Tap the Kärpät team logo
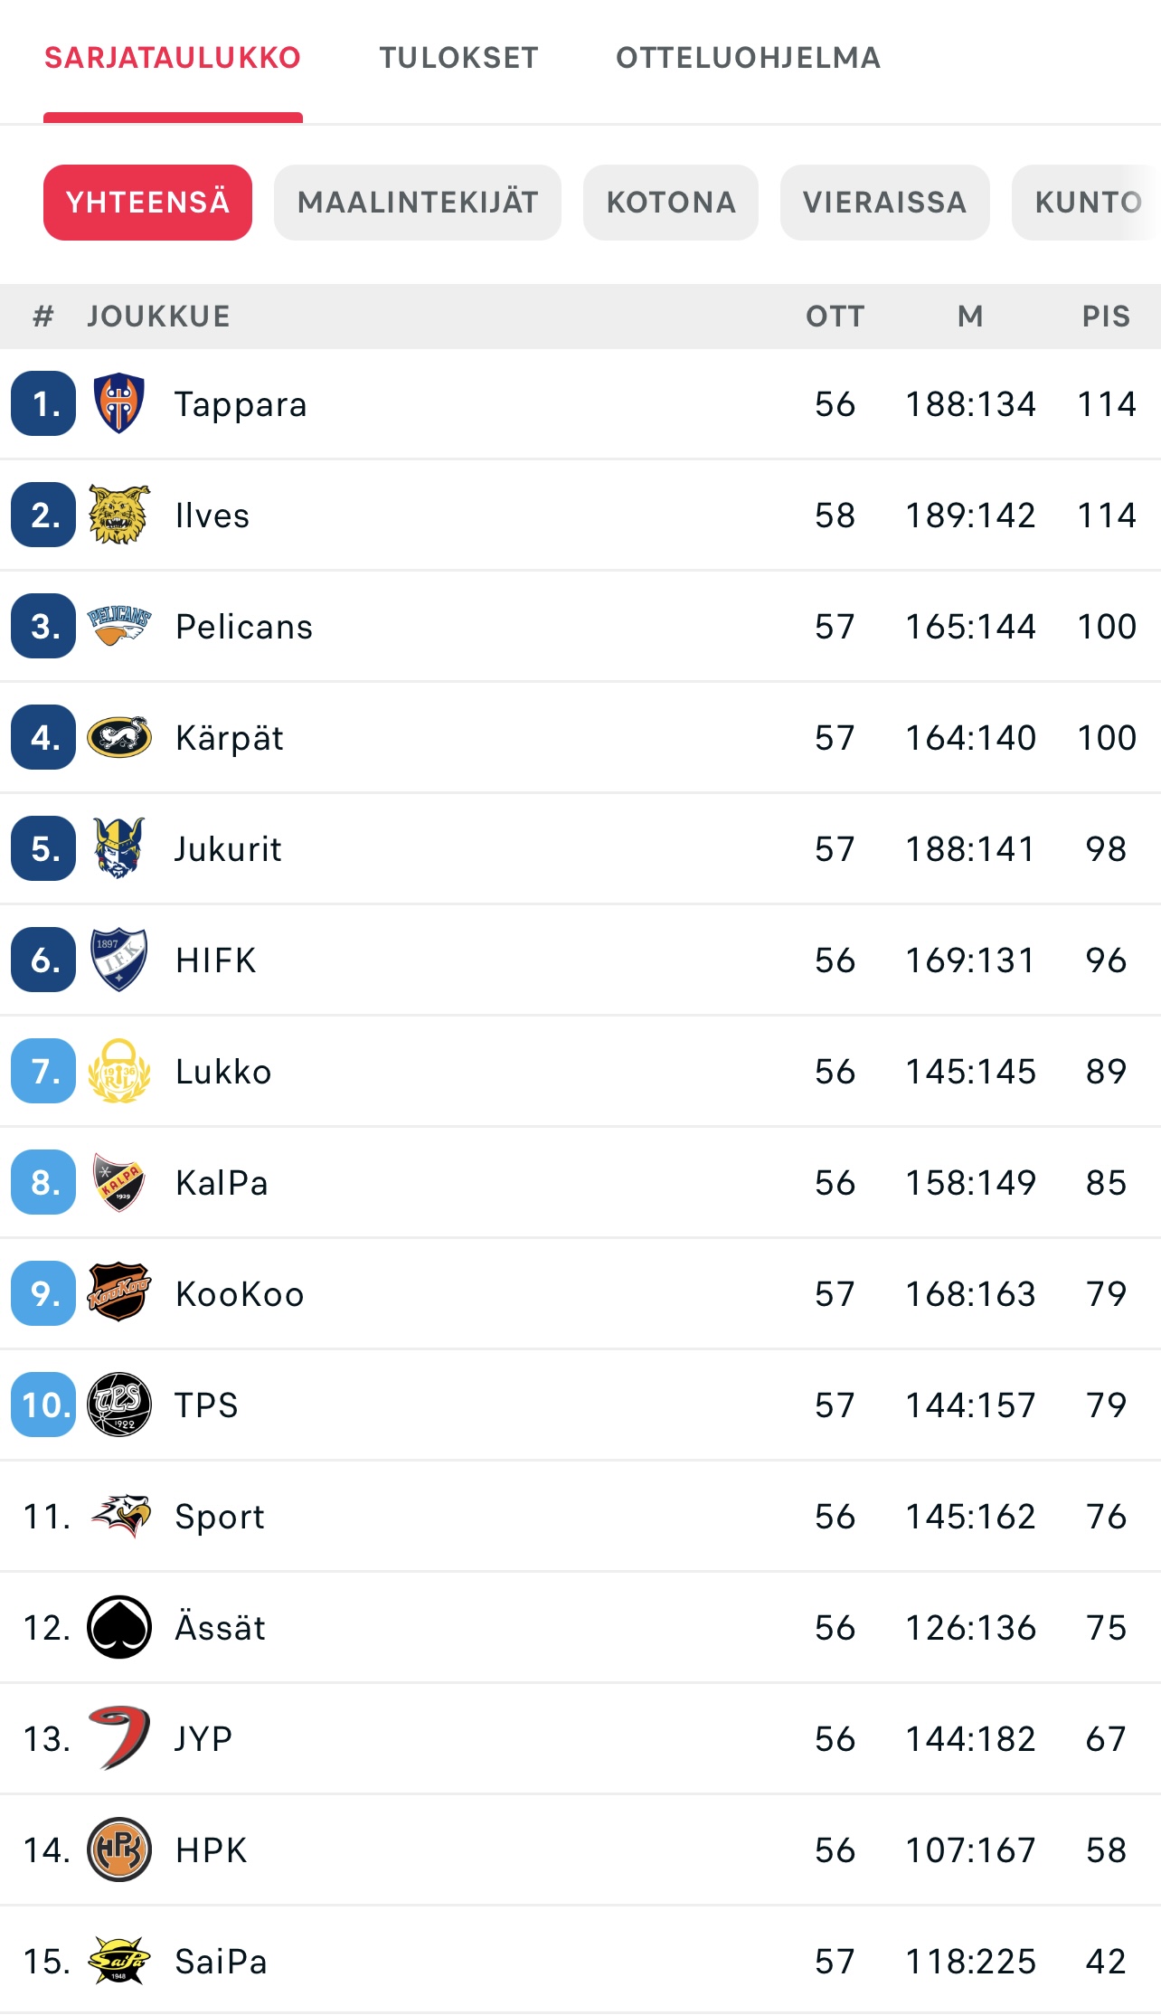 coord(118,737)
